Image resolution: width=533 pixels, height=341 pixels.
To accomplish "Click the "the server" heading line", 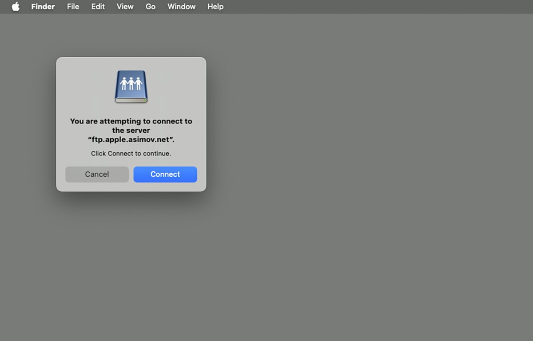I will (x=131, y=131).
